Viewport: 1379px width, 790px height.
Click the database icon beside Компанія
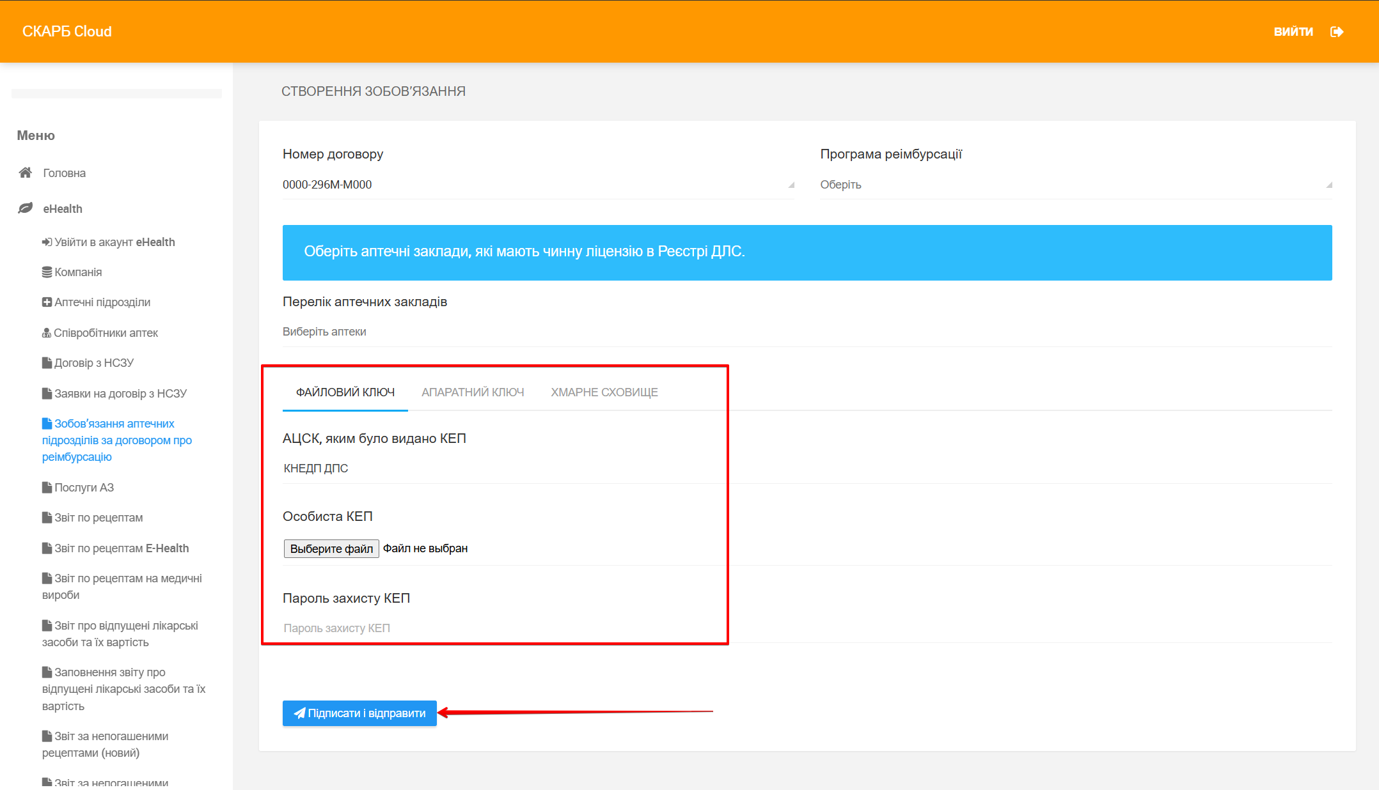pos(47,272)
